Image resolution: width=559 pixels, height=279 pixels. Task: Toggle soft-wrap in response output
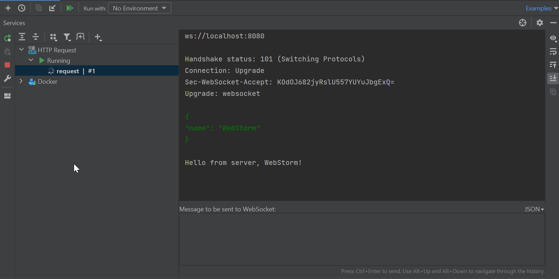[553, 52]
